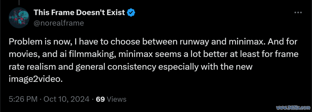
Task: Open the three-dot More options menu
Action: point(298,12)
